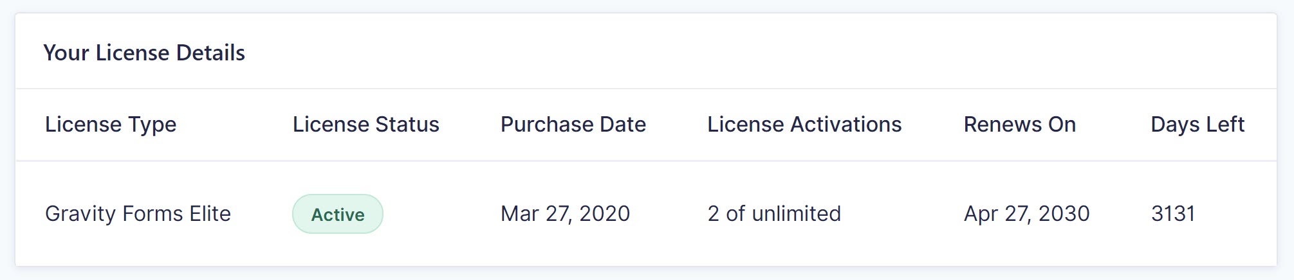Select the Mar 27, 2020 purchase date

pos(565,213)
